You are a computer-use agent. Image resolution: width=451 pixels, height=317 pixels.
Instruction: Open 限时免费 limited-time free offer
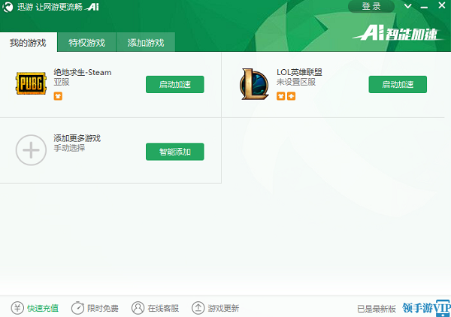pyautogui.click(x=95, y=308)
